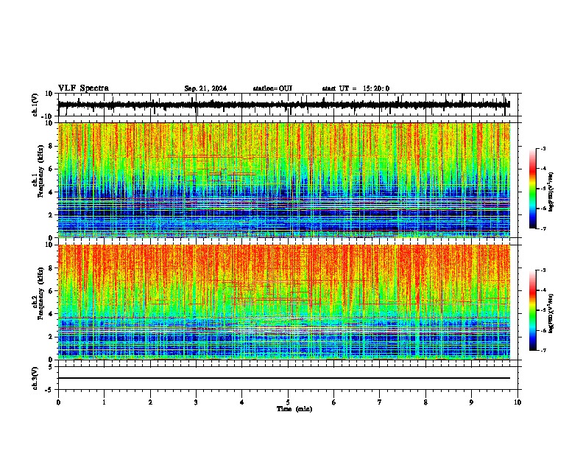Click time axis tick label "6"
Image resolution: width=583 pixels, height=451 pixels.
[x=334, y=402]
